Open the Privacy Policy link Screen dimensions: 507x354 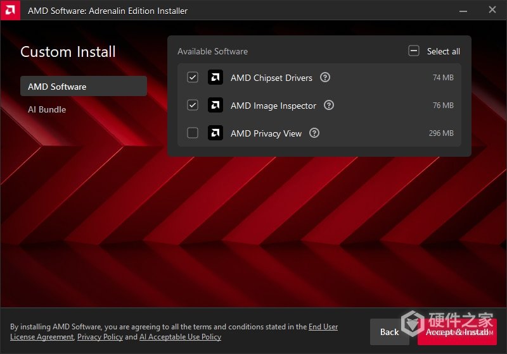tap(100, 337)
